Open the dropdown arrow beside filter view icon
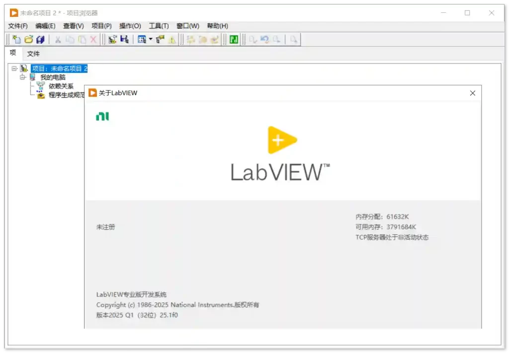The height and width of the screenshot is (353, 509). [150, 40]
